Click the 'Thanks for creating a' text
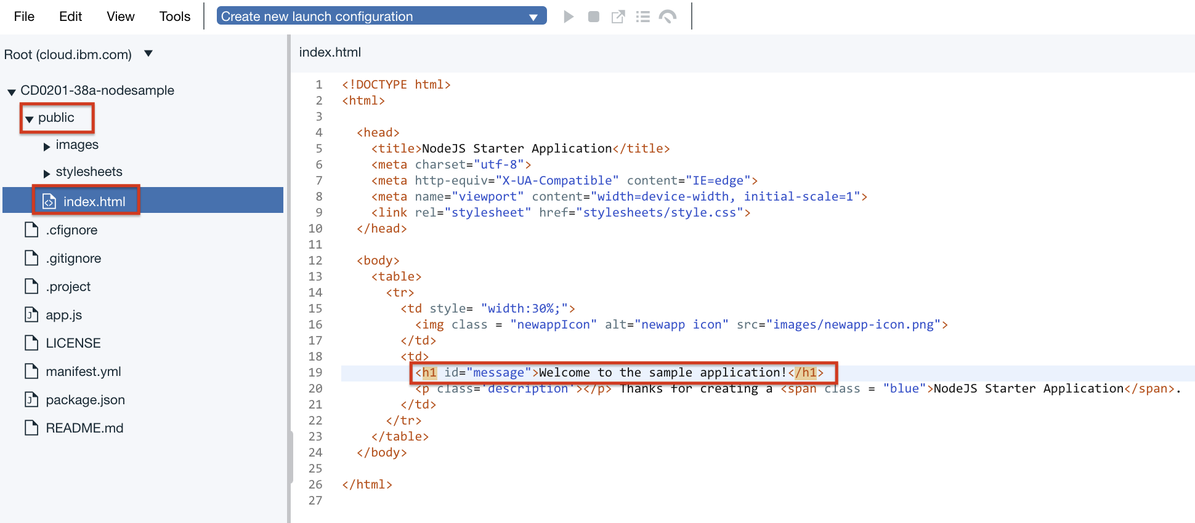Viewport: 1195px width, 523px height. [x=696, y=388]
